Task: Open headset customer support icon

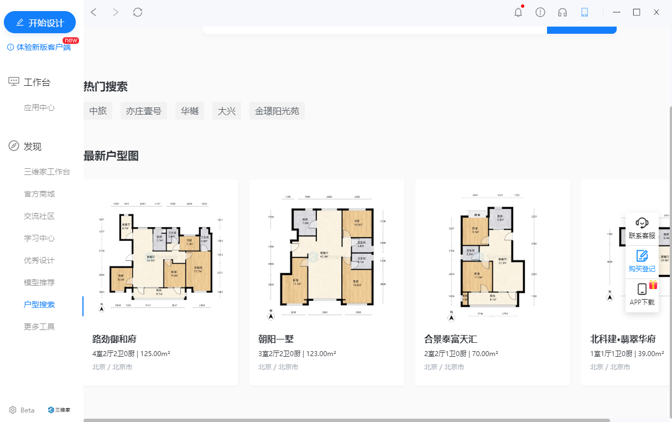Action: click(562, 12)
